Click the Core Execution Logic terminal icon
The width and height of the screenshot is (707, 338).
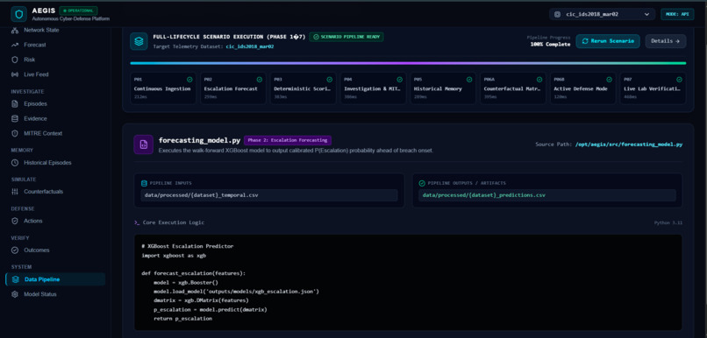click(x=137, y=222)
